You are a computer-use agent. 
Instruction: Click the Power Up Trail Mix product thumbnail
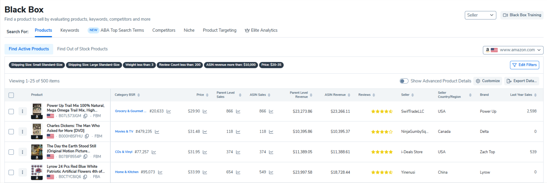pos(37,111)
